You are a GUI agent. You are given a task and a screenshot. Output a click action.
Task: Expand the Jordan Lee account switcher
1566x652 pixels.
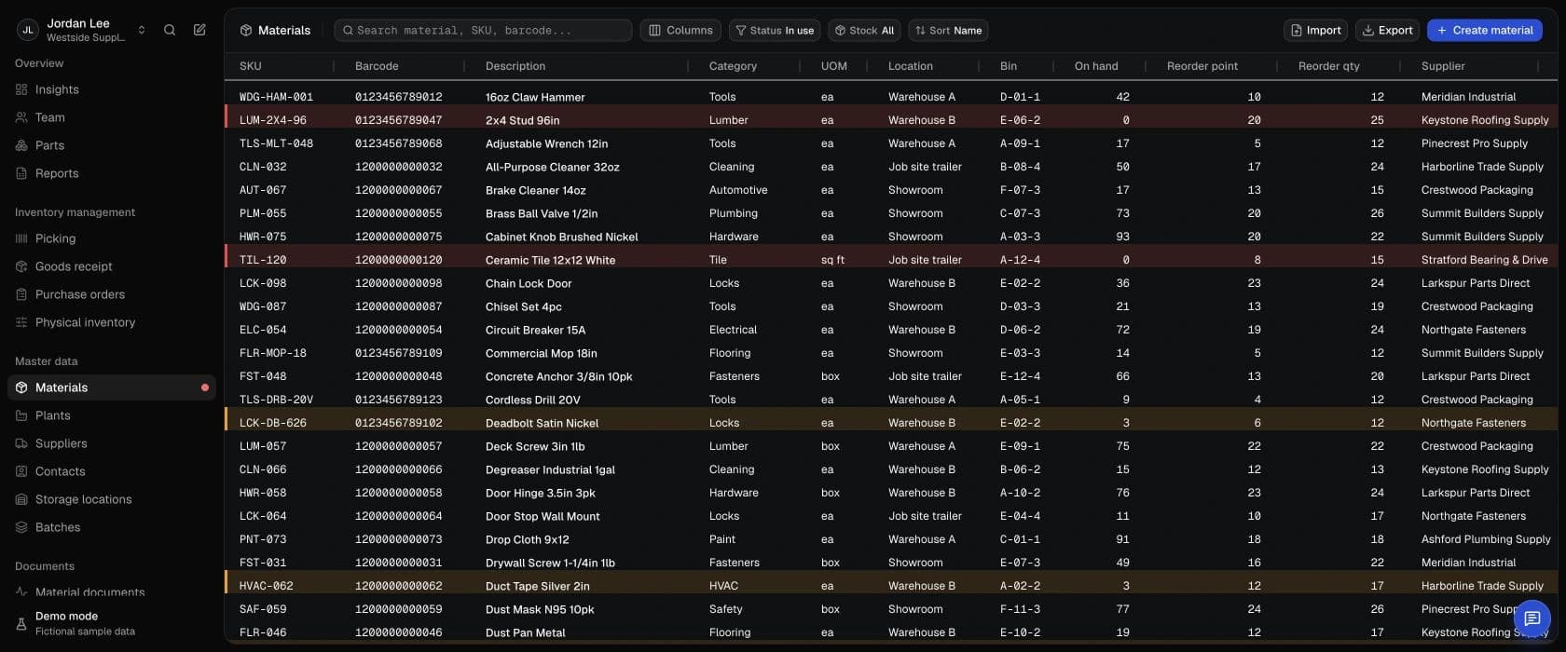pos(142,30)
